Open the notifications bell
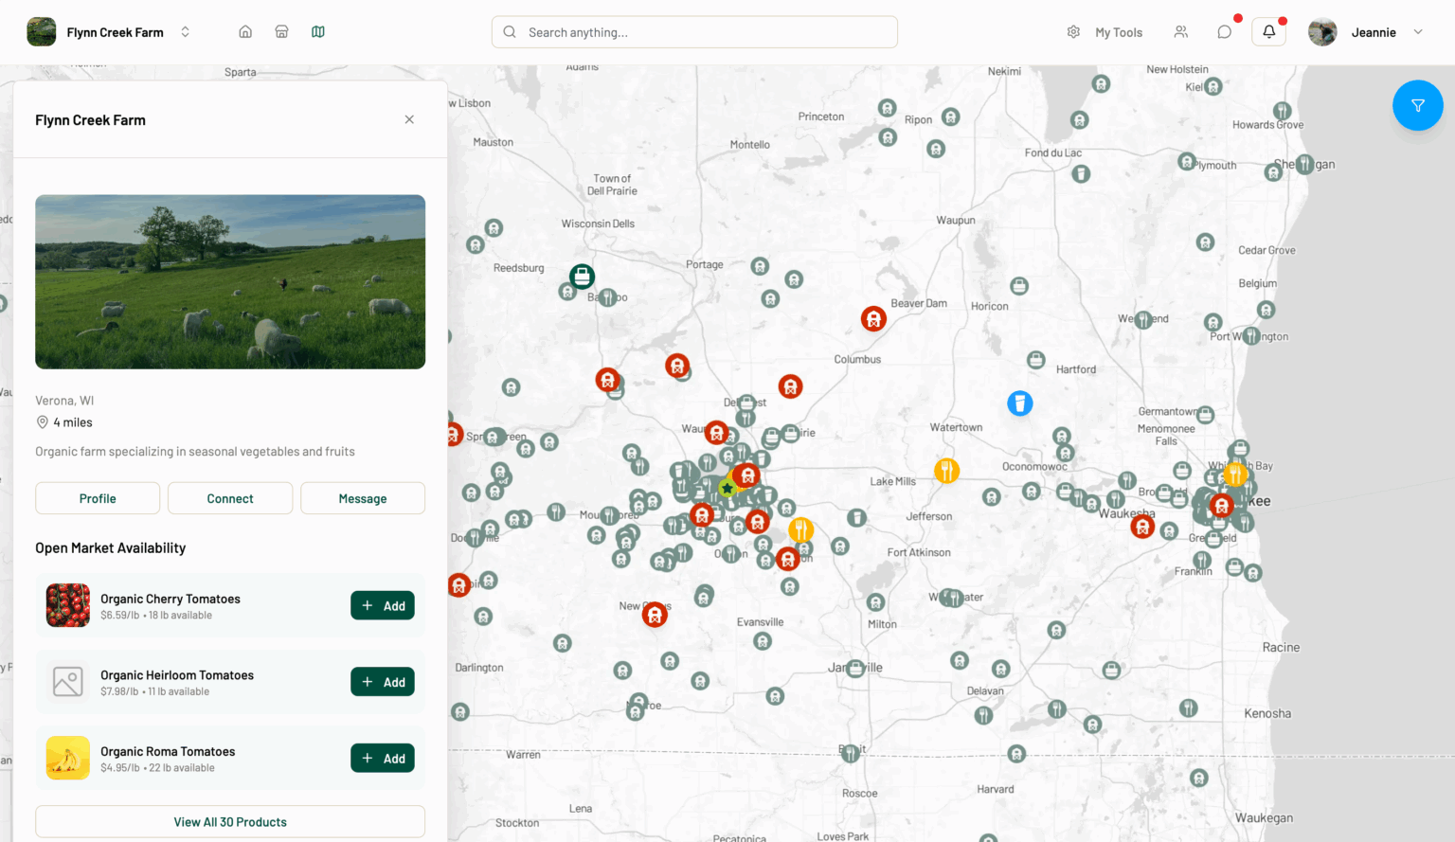 point(1268,32)
